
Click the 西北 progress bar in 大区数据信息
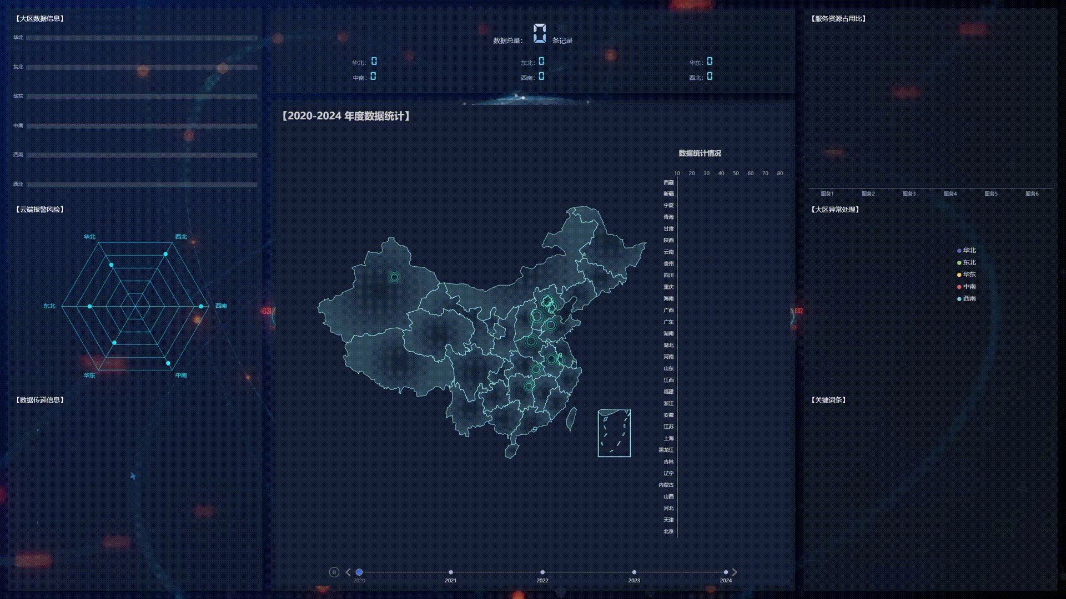(142, 184)
